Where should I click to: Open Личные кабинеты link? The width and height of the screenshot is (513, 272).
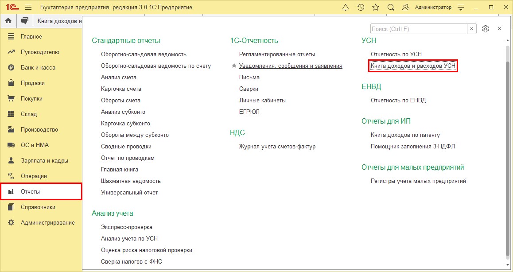click(262, 101)
